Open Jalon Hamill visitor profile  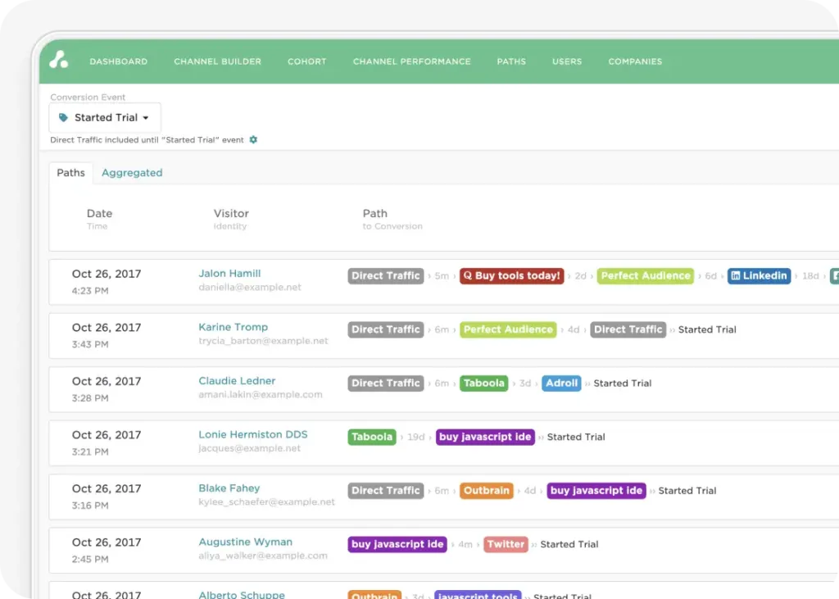pos(229,274)
